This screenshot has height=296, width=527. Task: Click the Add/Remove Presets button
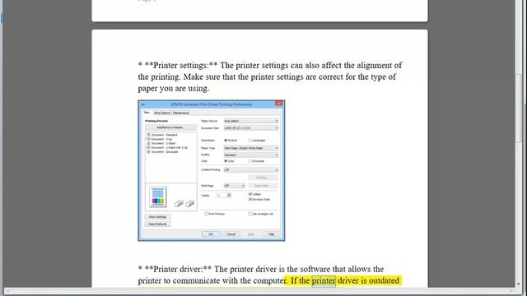click(x=170, y=127)
